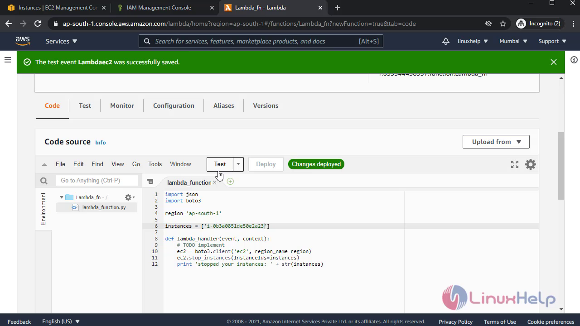Open a new browser tab
This screenshot has height=326, width=580.
tap(337, 8)
